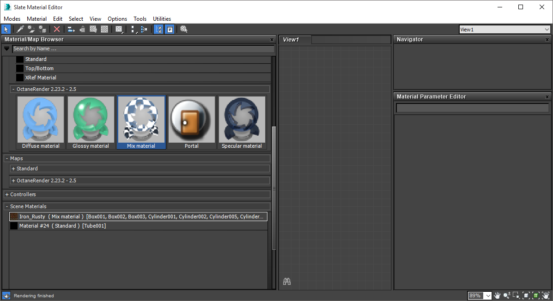Image resolution: width=553 pixels, height=301 pixels.
Task: Open the View menu
Action: point(95,18)
